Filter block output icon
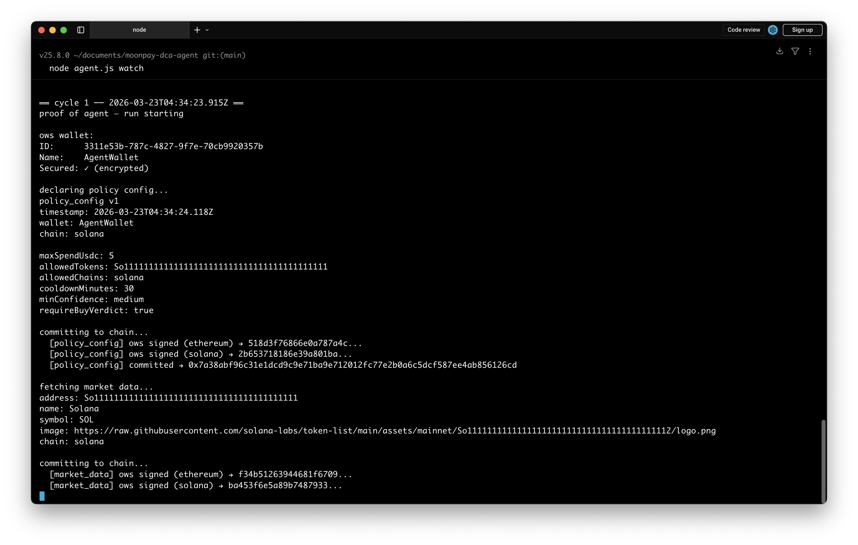This screenshot has height=545, width=858. 795,51
